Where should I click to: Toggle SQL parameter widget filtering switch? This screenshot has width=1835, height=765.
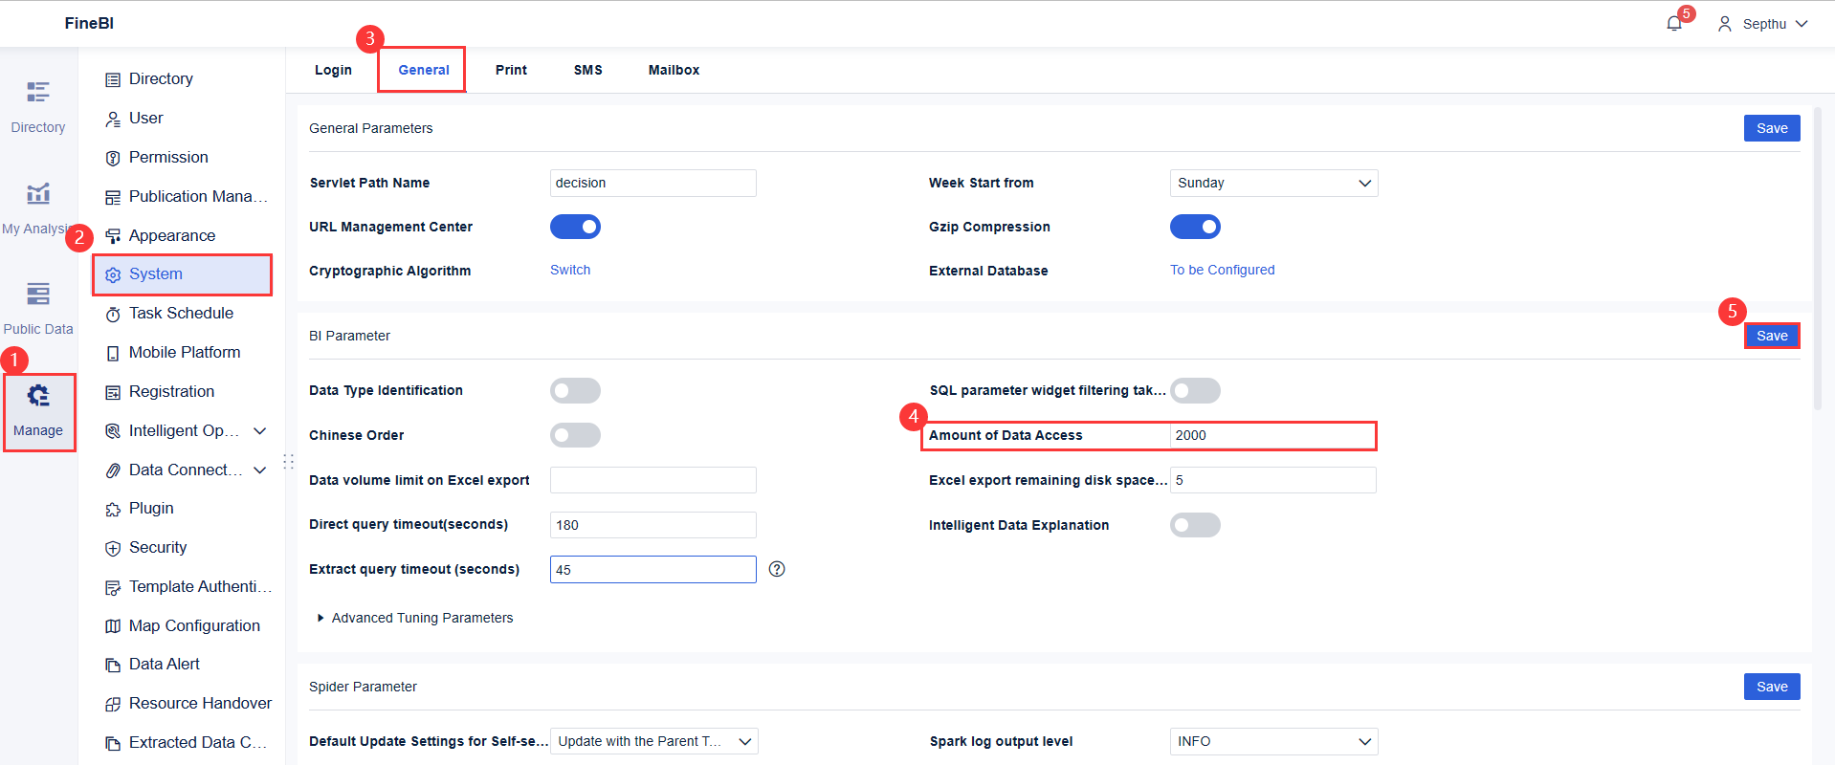pos(1195,390)
